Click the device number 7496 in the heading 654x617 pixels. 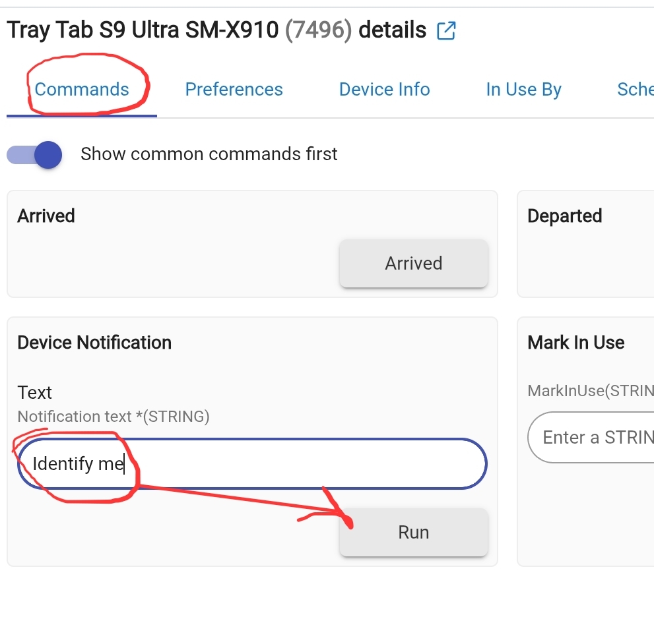[x=318, y=30]
